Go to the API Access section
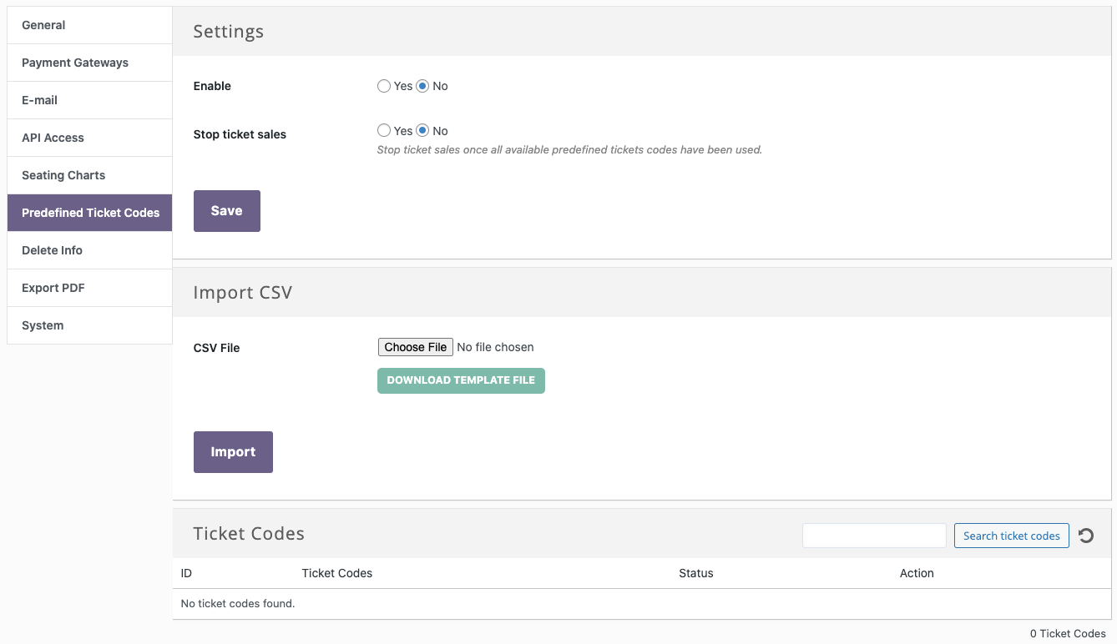 [53, 138]
